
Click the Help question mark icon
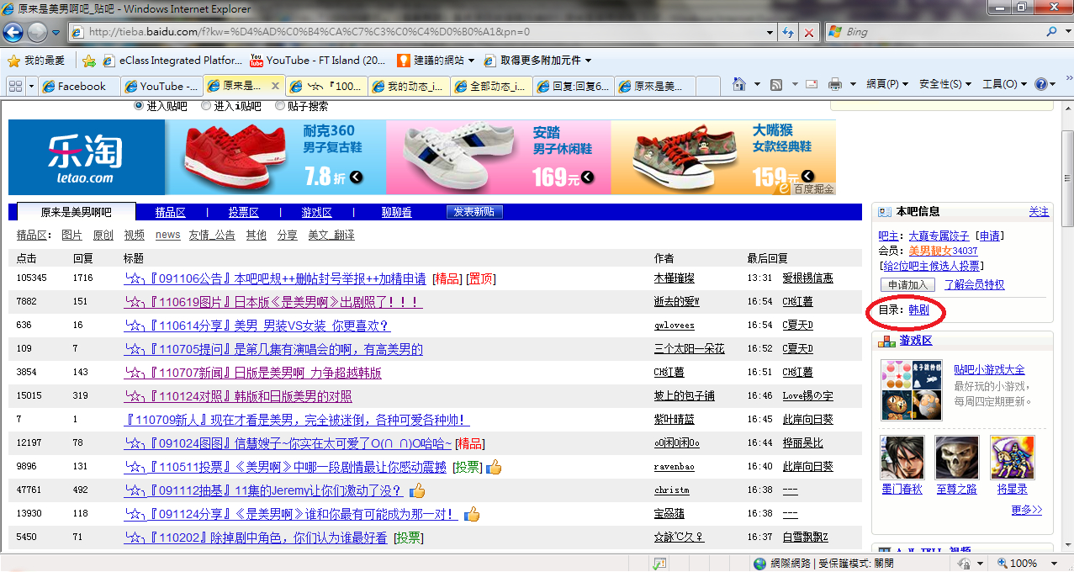tap(1040, 84)
